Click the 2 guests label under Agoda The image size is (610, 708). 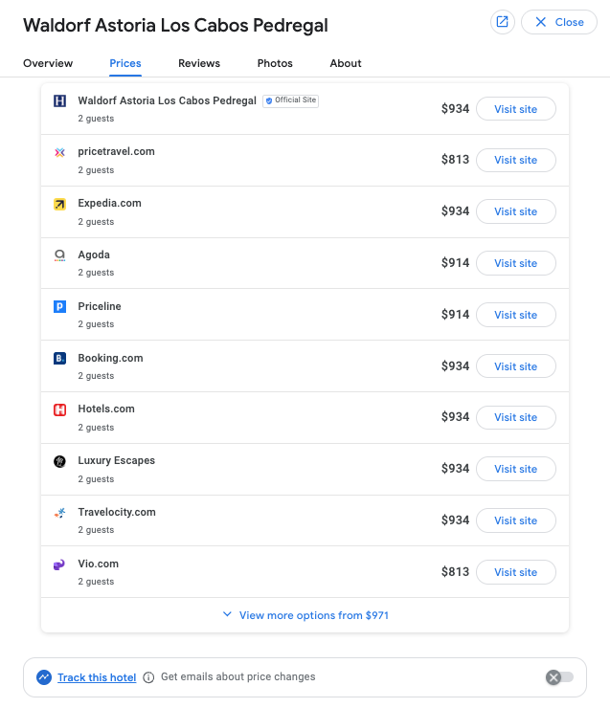click(x=96, y=273)
